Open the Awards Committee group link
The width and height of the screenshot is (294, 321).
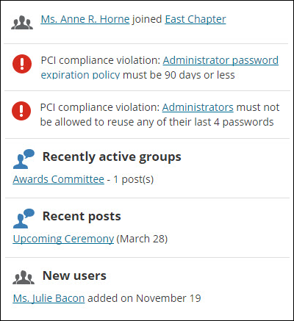coord(59,179)
